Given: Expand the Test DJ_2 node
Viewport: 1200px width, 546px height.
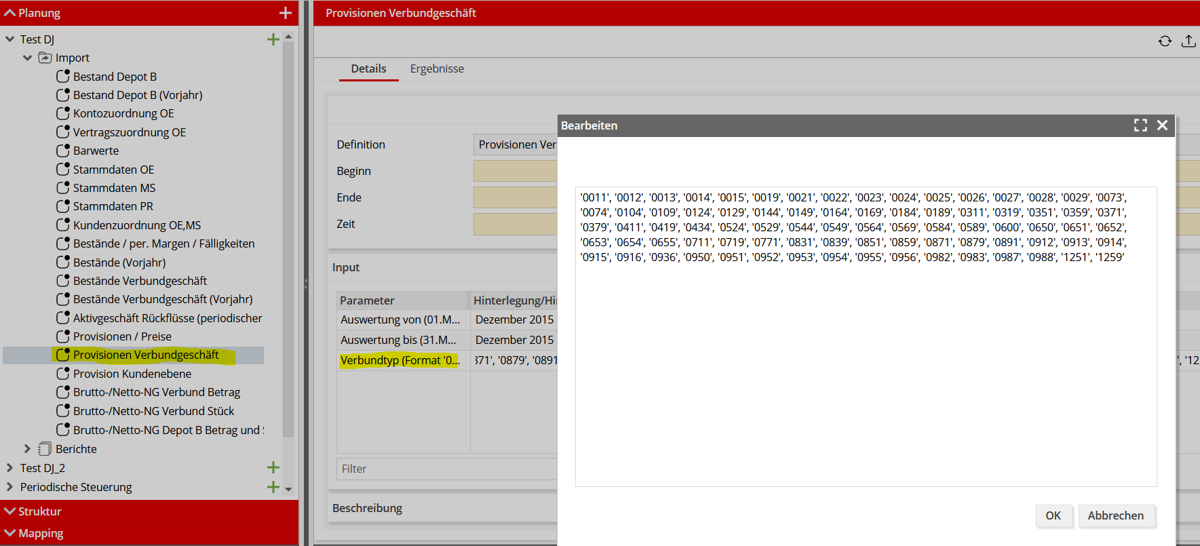Looking at the screenshot, I should pyautogui.click(x=10, y=467).
